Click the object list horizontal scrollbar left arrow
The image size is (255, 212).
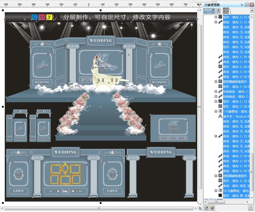coord(205,202)
